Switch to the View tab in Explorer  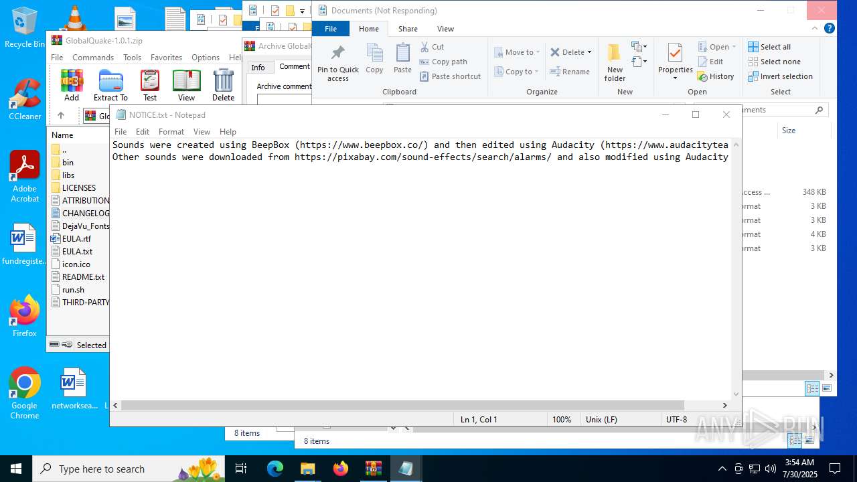click(x=445, y=29)
